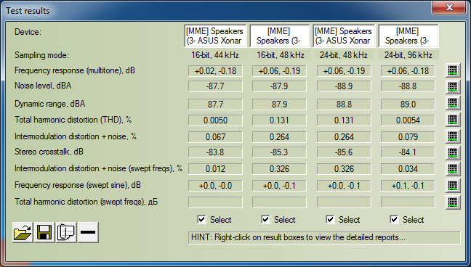This screenshot has height=267, width=471.
Task: Click noise level value -88.9
Action: click(x=344, y=86)
